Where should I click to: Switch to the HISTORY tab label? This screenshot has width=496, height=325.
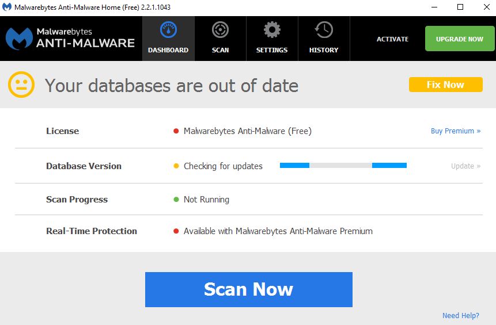pos(324,50)
